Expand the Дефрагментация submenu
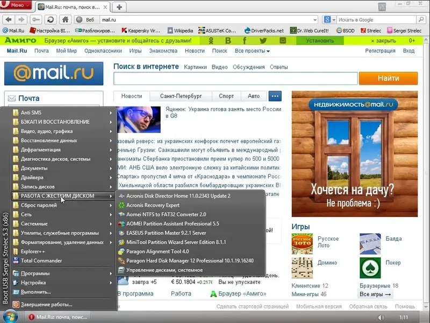Screen dimensions: 430x323 [x=62, y=150]
